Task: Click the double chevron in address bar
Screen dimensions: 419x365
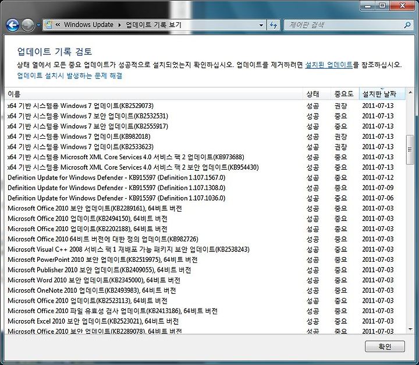Action: pyautogui.click(x=58, y=25)
